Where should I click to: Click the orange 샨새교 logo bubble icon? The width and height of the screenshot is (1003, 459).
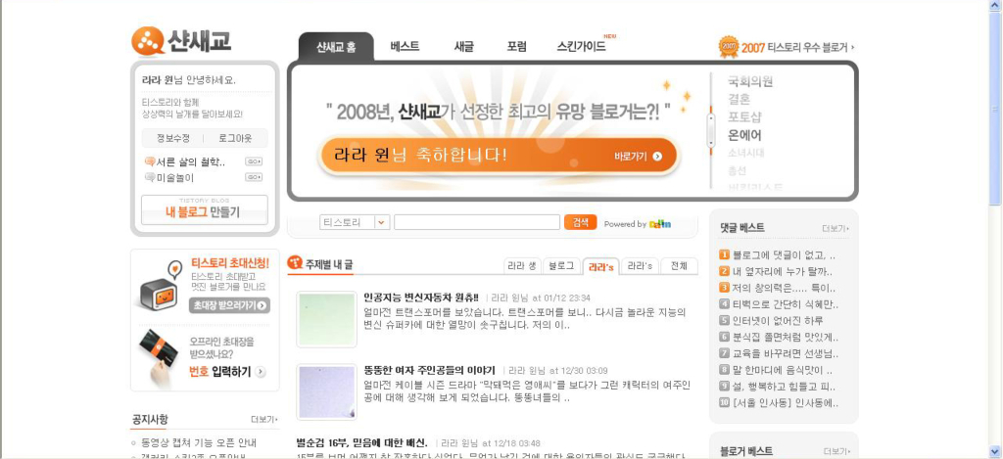pyautogui.click(x=149, y=41)
